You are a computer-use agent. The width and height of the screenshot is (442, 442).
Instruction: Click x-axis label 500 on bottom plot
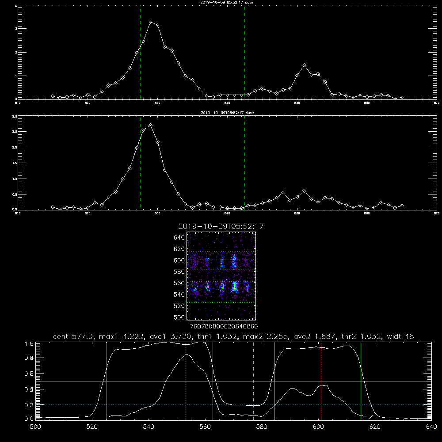pyautogui.click(x=35, y=427)
